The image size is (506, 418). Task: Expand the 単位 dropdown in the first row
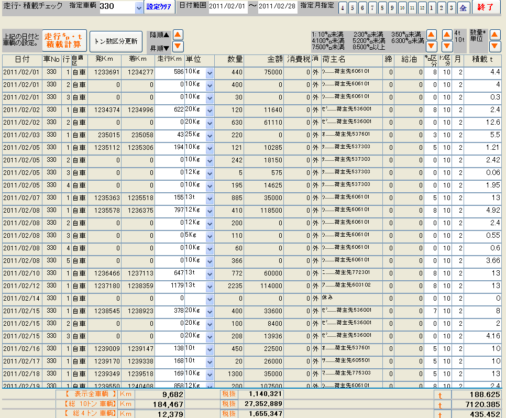[x=210, y=72]
